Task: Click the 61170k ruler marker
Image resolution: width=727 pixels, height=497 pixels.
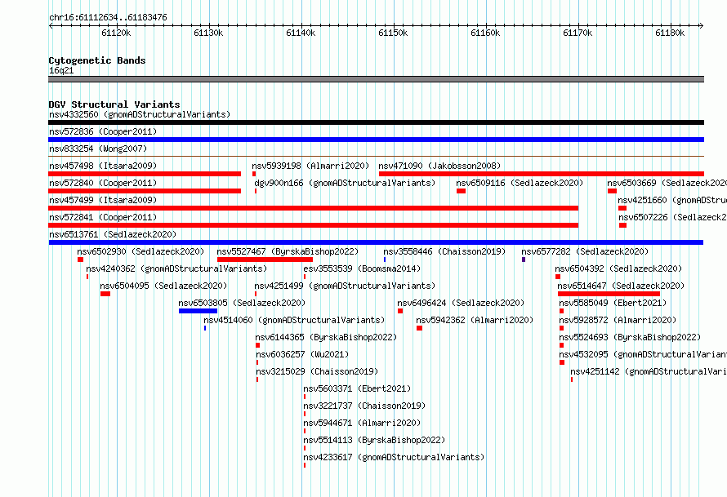Action: [578, 33]
